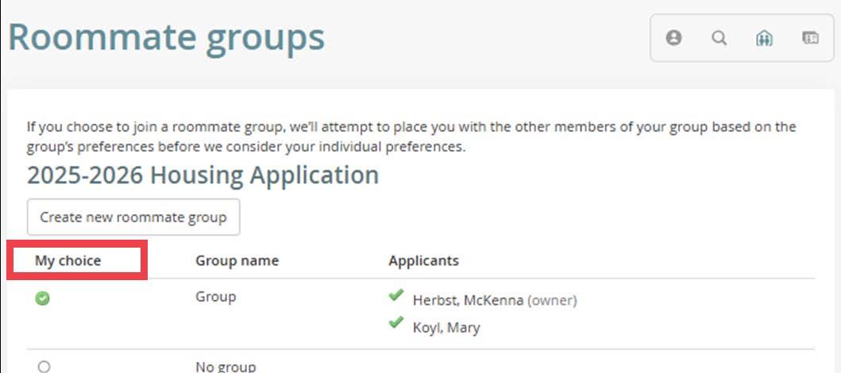Click green checkmark beside Herbst, McKenna

[x=395, y=294]
